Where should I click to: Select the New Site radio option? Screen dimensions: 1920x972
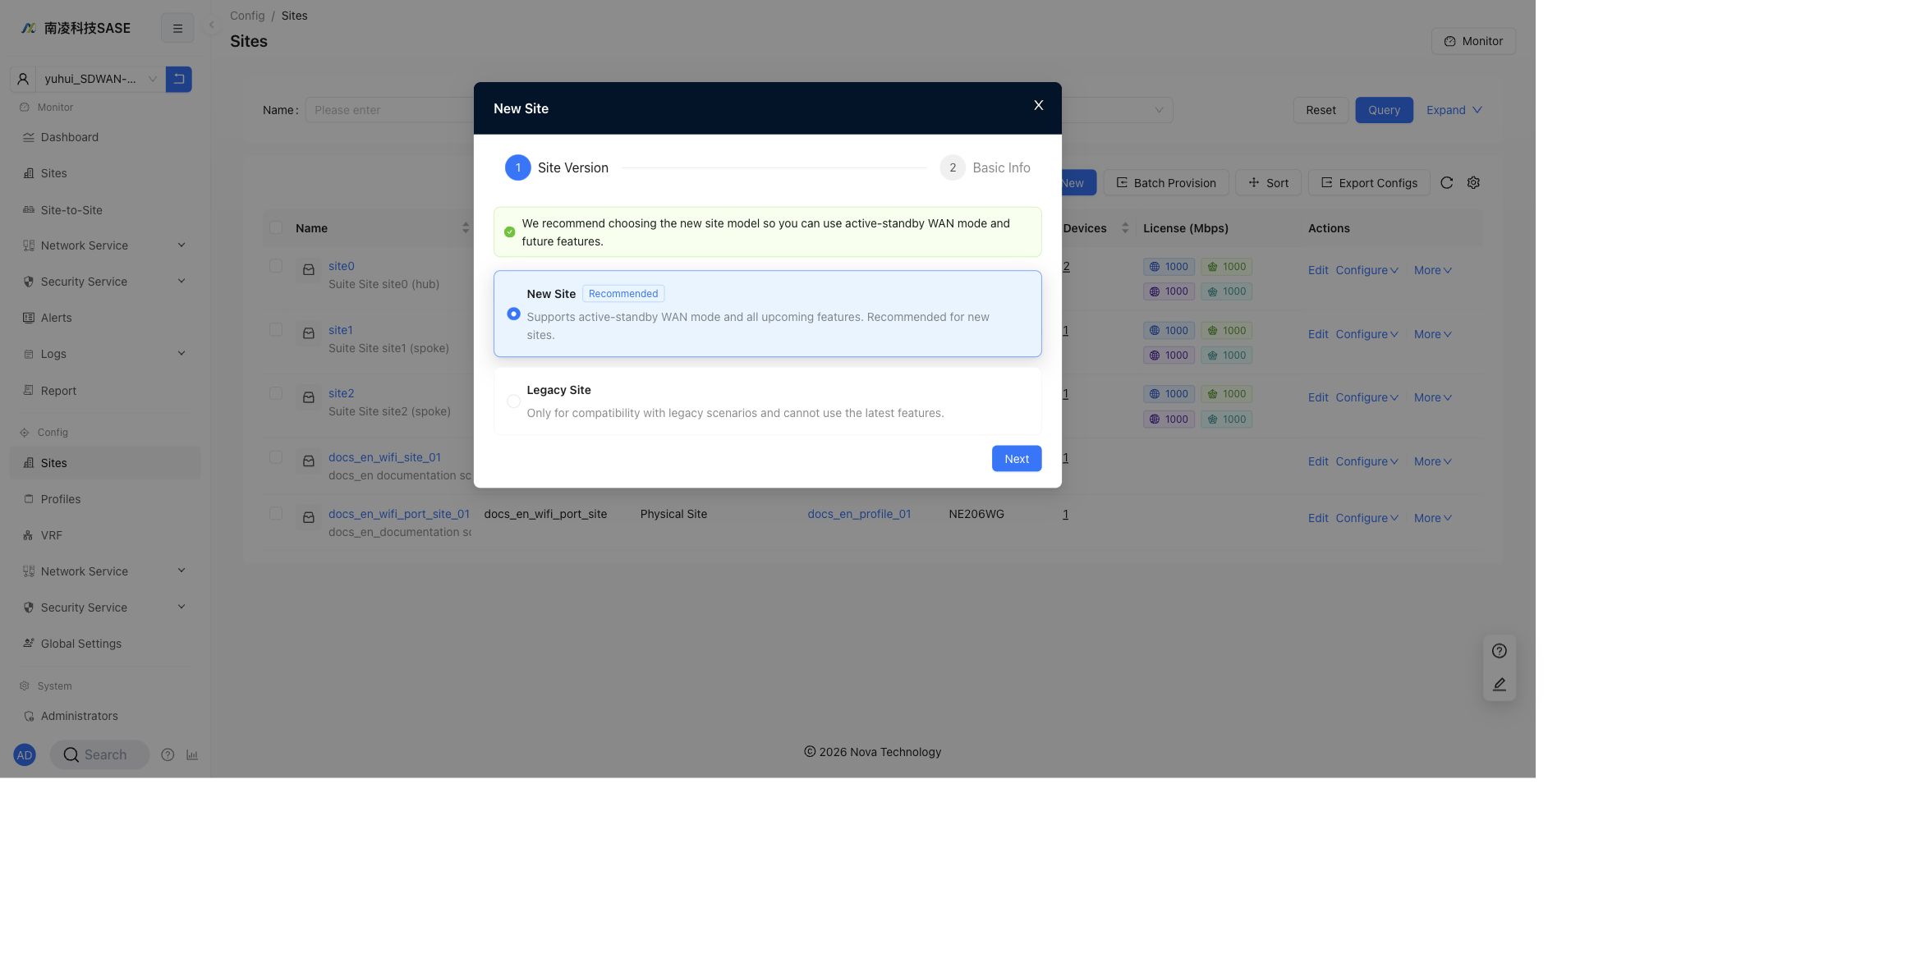point(513,314)
